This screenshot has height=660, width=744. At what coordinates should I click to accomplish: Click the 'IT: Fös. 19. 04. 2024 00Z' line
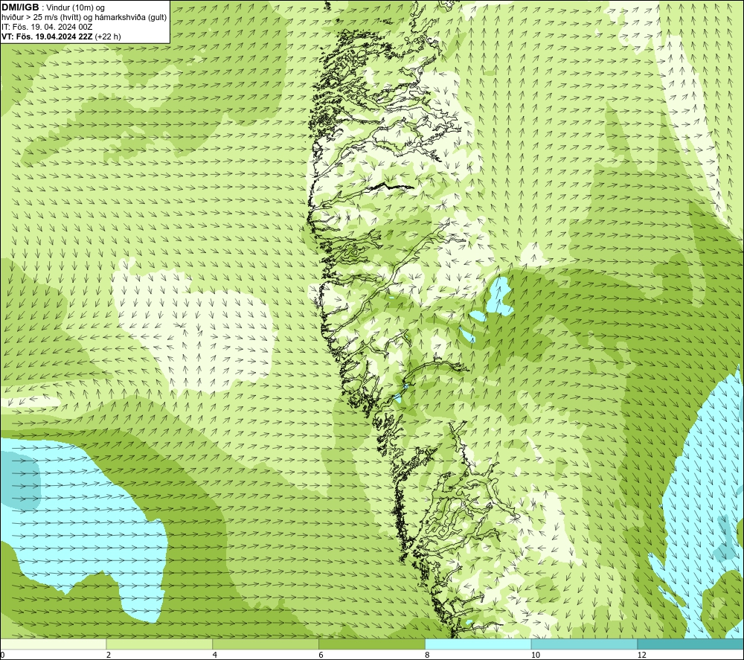(47, 27)
